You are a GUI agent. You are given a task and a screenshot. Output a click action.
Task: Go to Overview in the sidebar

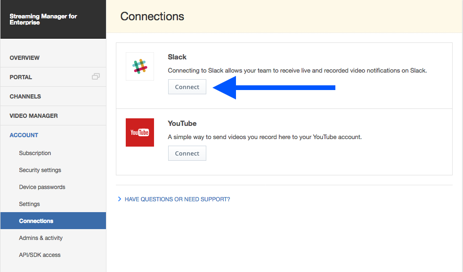point(53,58)
